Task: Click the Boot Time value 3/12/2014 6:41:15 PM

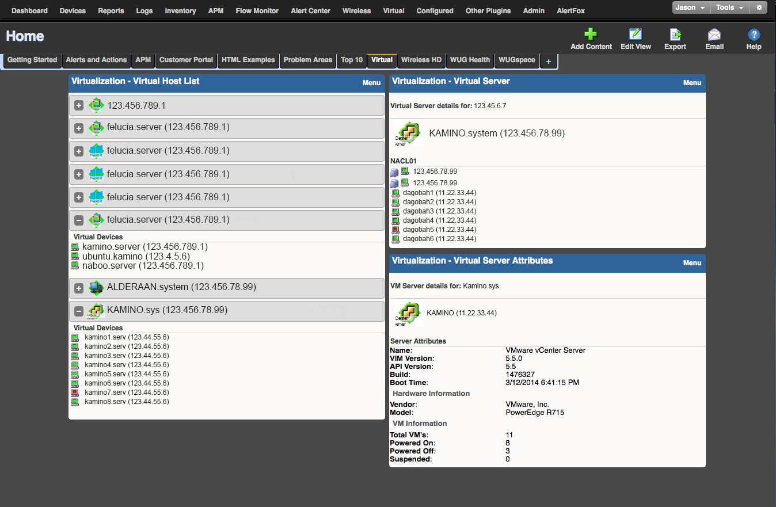Action: (542, 383)
